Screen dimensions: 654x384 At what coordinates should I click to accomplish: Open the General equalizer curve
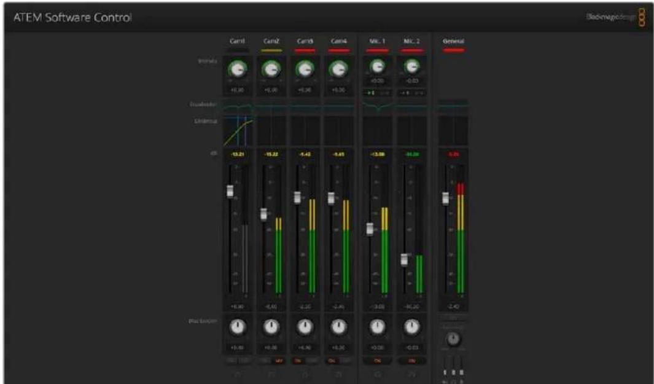[453, 107]
